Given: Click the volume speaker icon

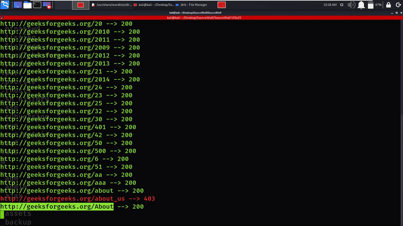Looking at the screenshot, I should 351,4.
